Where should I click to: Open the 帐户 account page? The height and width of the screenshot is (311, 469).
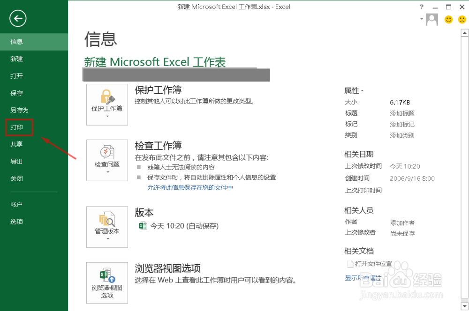click(x=34, y=204)
